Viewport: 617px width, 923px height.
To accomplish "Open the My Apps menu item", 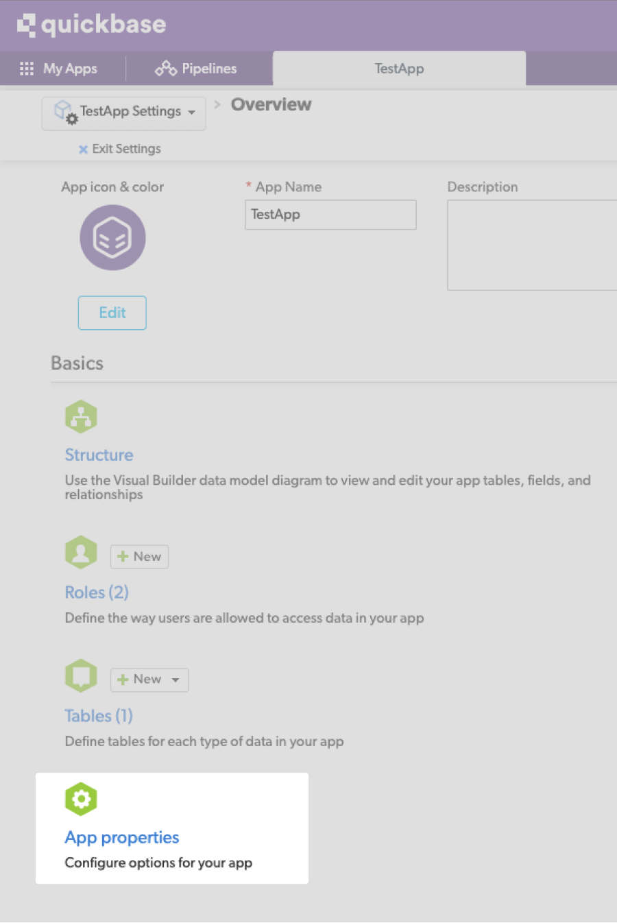I will 71,68.
